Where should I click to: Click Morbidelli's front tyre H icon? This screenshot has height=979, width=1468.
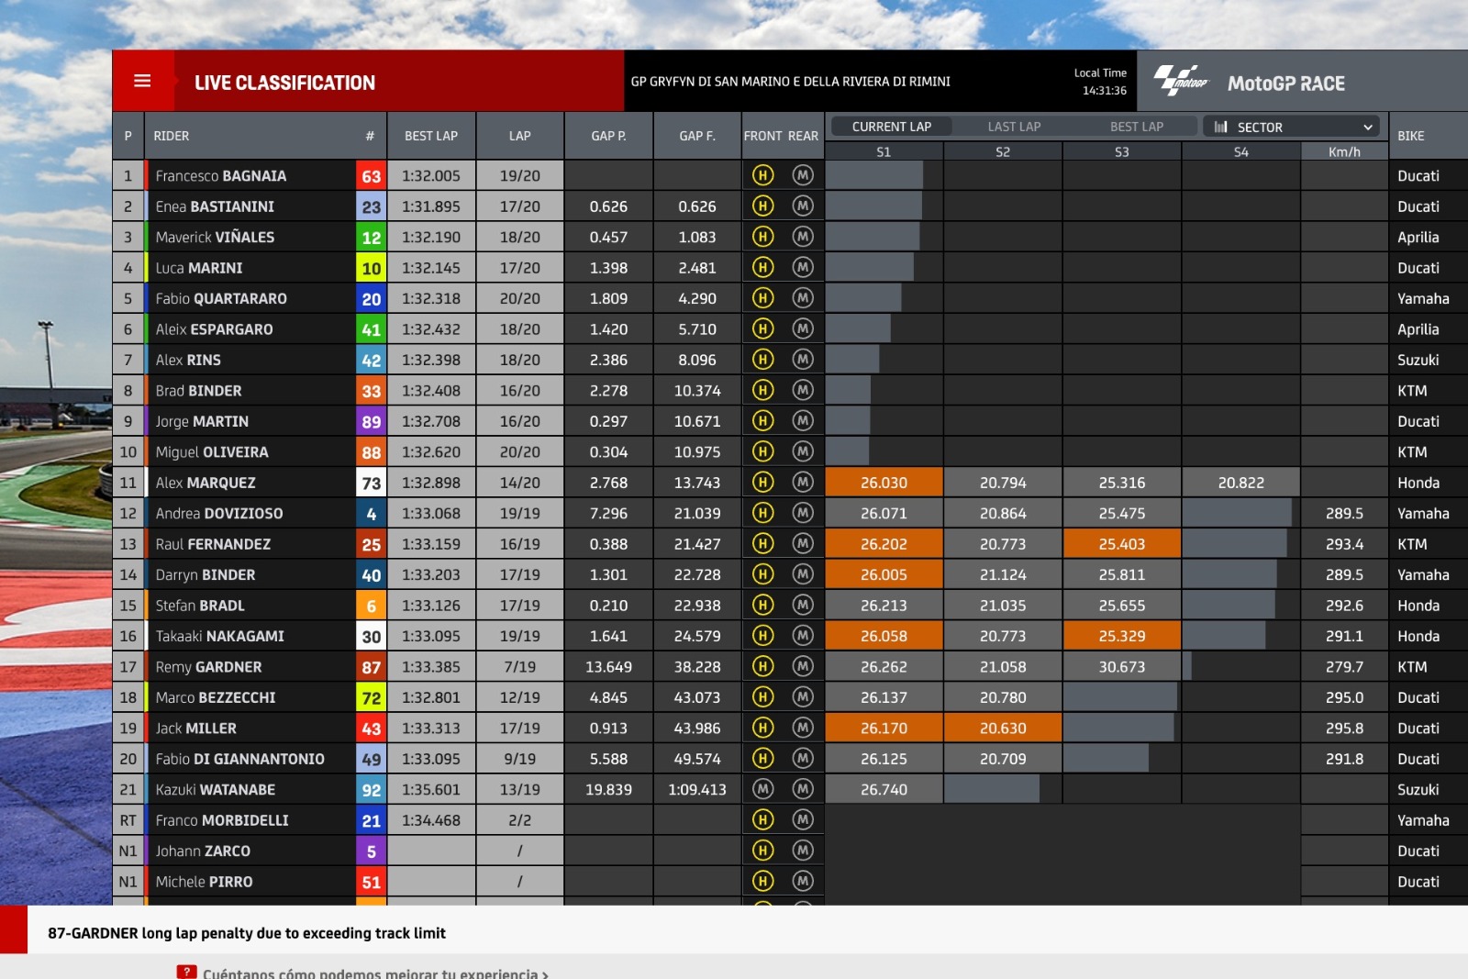762,820
